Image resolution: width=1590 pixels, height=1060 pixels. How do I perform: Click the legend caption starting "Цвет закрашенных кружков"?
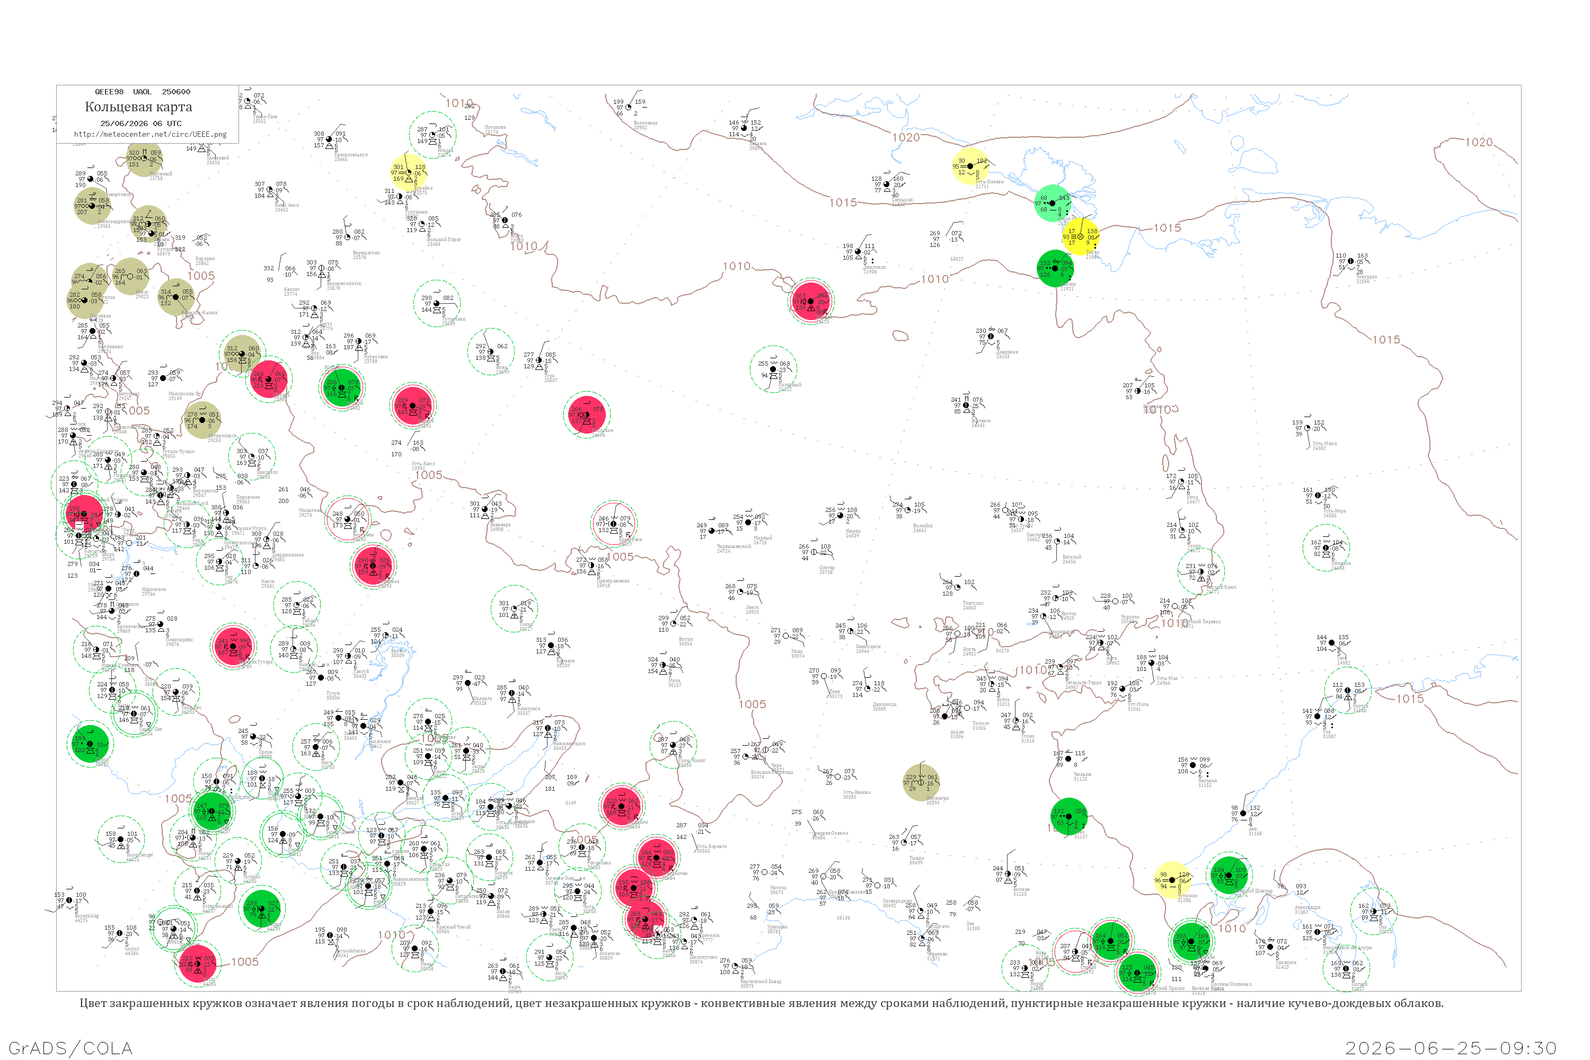point(761,1003)
